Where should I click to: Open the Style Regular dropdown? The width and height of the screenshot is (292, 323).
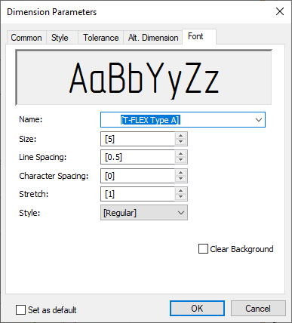144,213
